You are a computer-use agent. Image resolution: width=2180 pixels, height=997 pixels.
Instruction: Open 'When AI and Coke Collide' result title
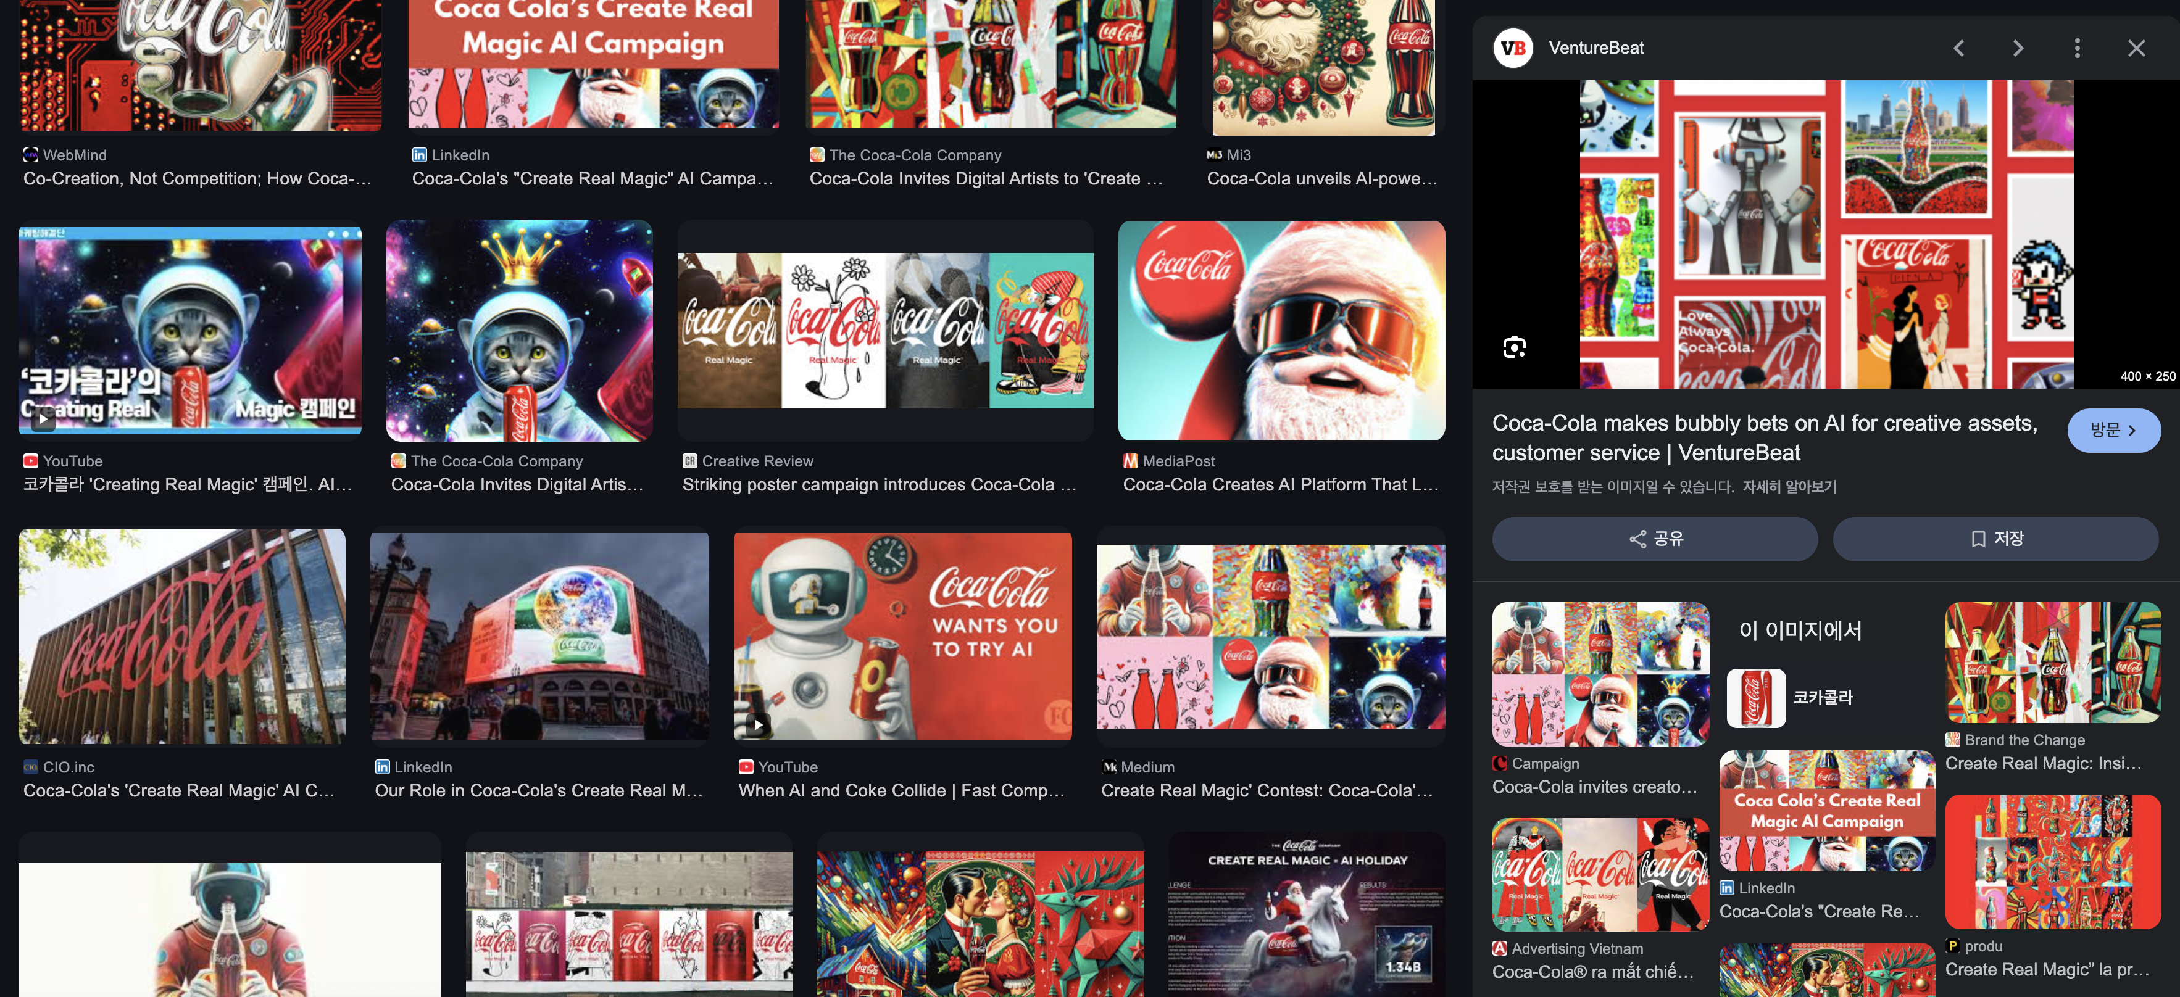[x=901, y=791]
